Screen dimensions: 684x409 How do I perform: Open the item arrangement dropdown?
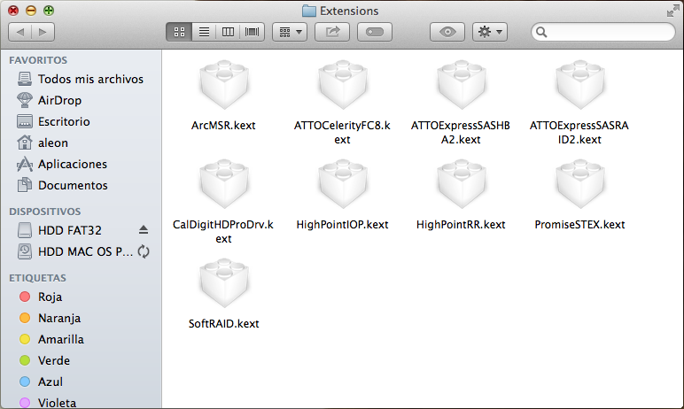click(x=290, y=32)
